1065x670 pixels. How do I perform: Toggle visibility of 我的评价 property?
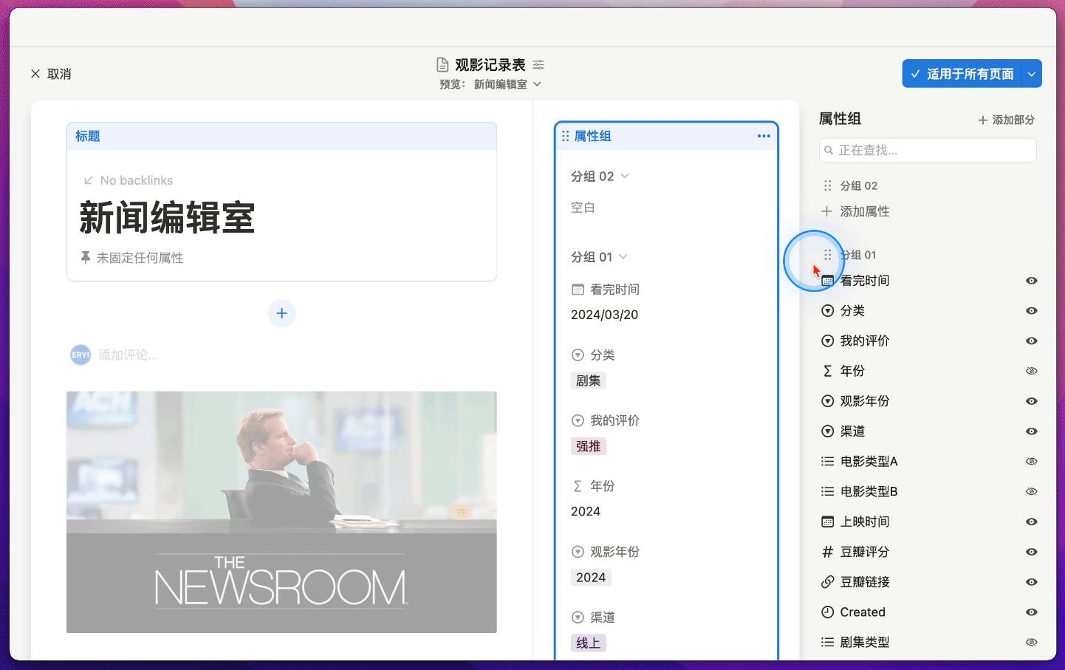[x=1032, y=341]
